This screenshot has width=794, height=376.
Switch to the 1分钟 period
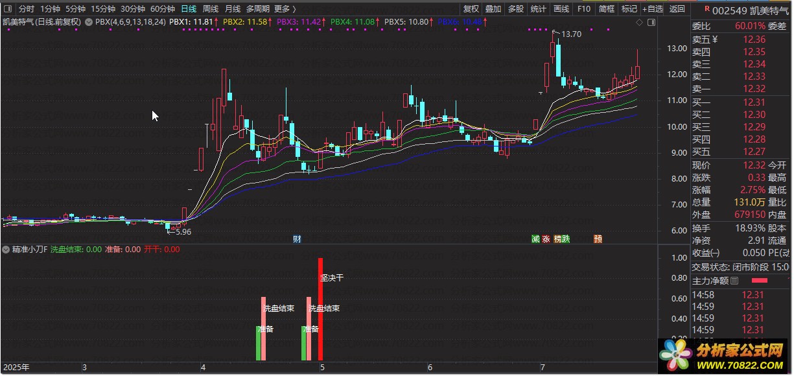click(49, 9)
